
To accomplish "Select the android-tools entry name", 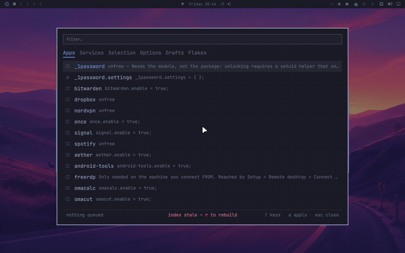I will point(94,166).
